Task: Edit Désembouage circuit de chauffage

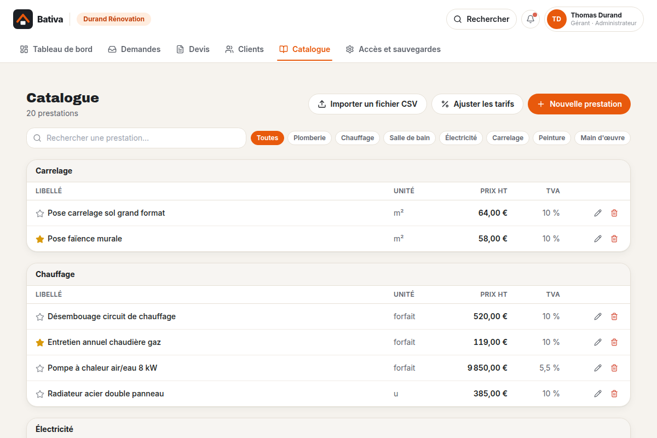Action: [x=598, y=316]
